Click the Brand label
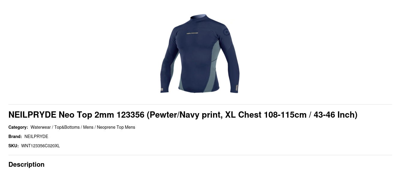The height and width of the screenshot is (182, 398). 15,136
